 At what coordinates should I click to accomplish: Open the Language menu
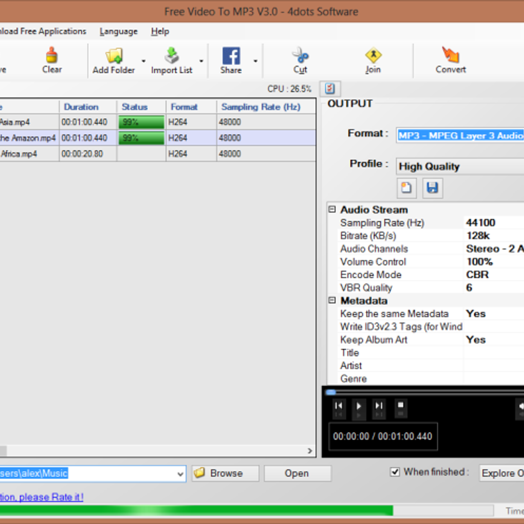point(118,31)
